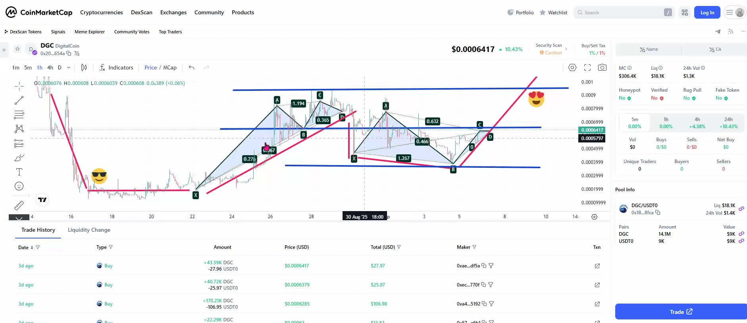
Task: Enter fullscreen chart mode
Action: (x=587, y=67)
